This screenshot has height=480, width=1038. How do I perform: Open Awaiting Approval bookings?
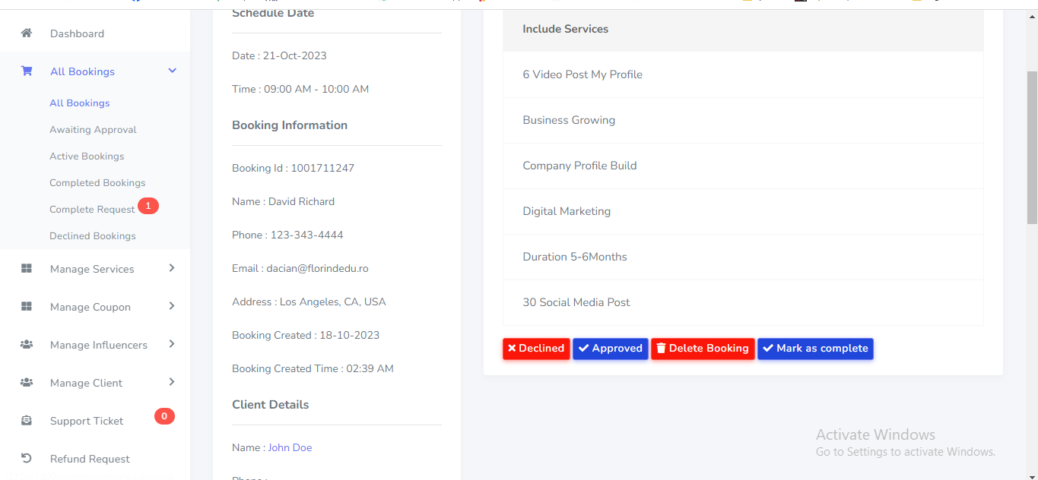click(x=93, y=130)
